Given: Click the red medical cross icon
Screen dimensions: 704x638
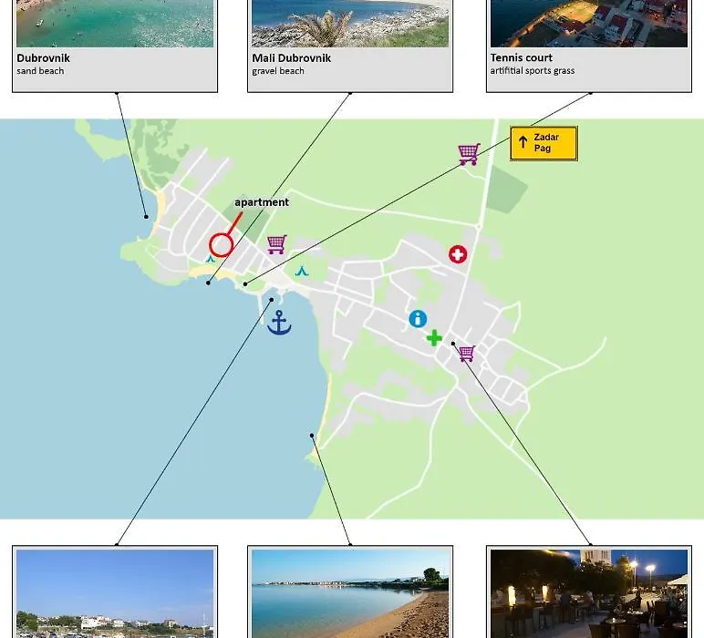Looking at the screenshot, I should 458,254.
